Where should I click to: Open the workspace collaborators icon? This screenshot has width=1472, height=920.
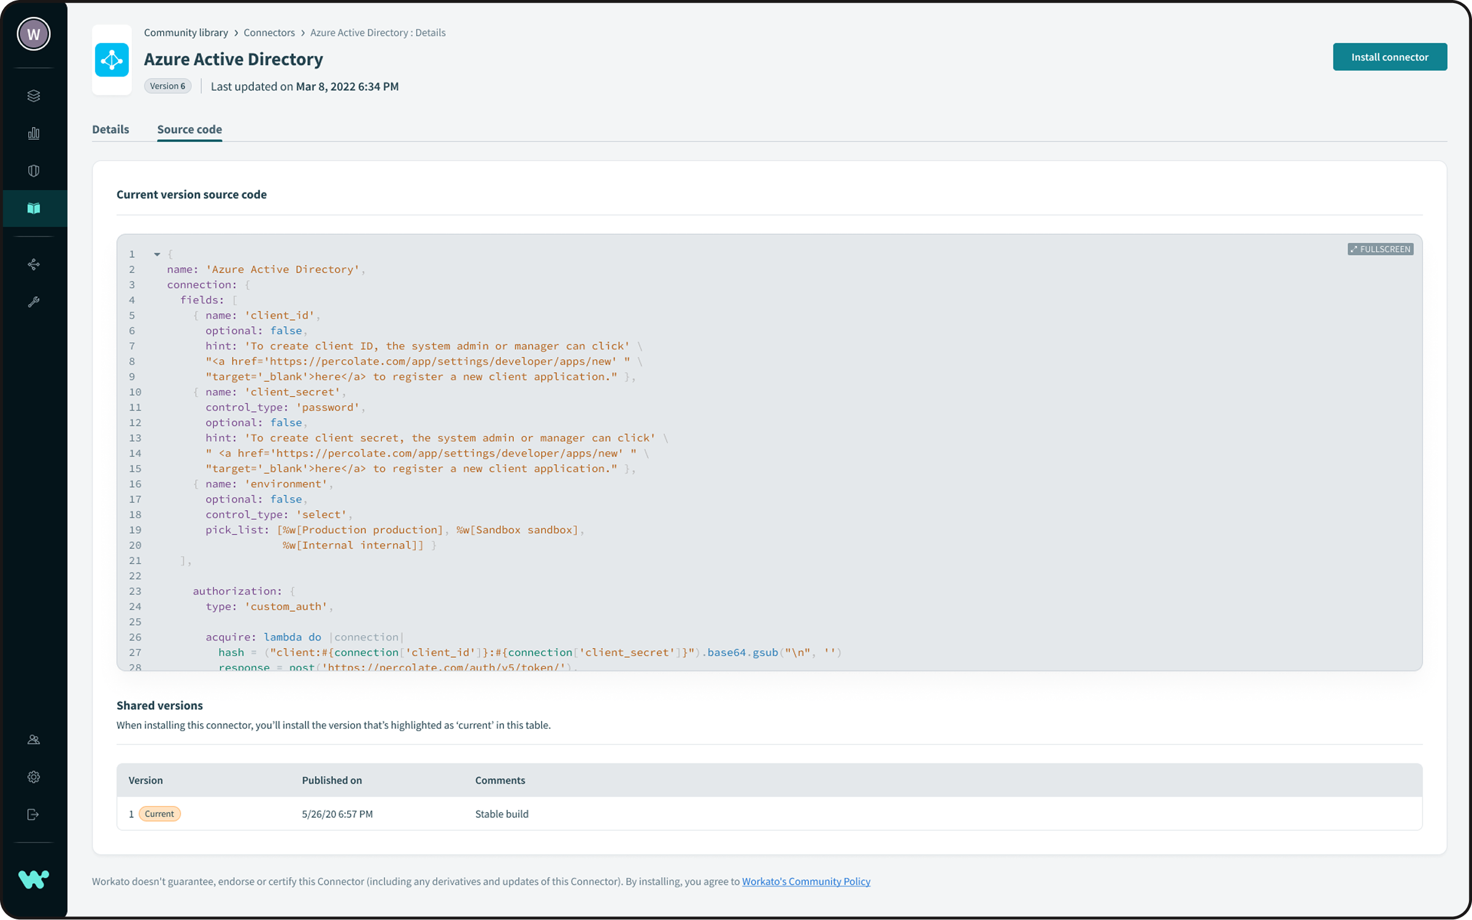click(34, 739)
